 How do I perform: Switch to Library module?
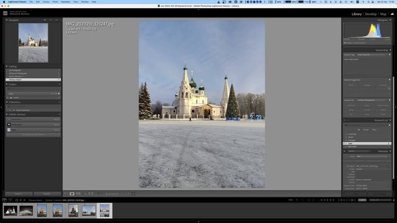[357, 14]
